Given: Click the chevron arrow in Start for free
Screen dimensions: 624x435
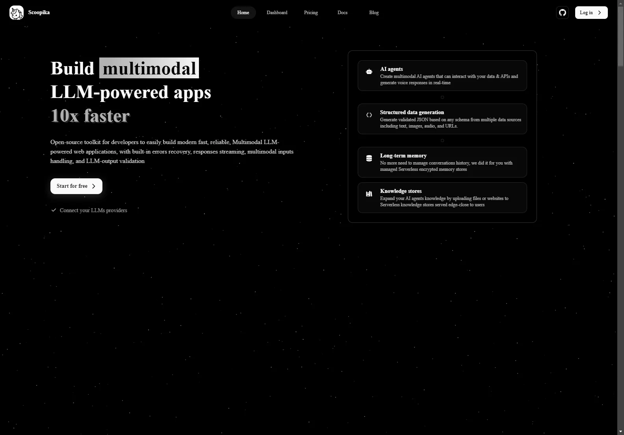Looking at the screenshot, I should (94, 186).
